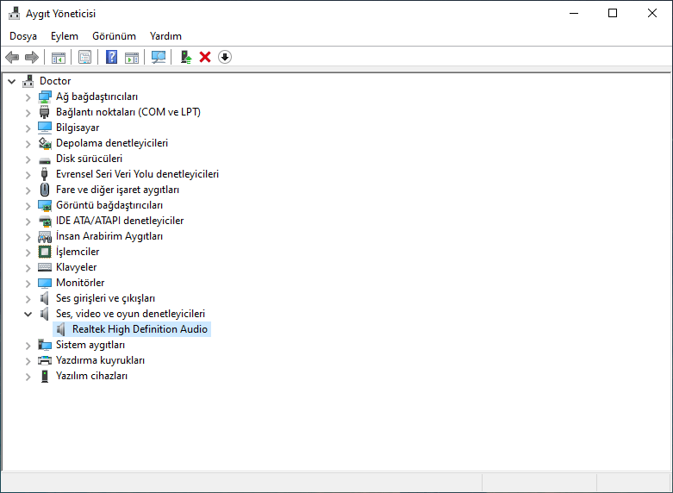Open the Eylem menu
Viewport: 673px width, 493px height.
(65, 36)
